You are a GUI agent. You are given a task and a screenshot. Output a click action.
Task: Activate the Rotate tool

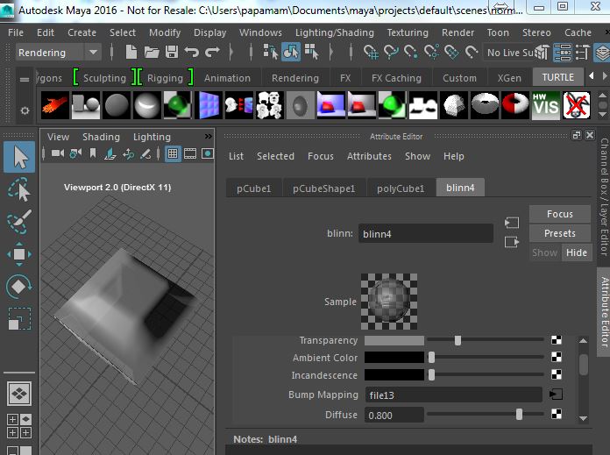(19, 287)
